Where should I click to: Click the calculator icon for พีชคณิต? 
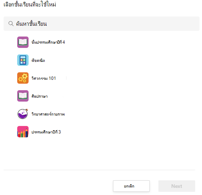point(23,60)
